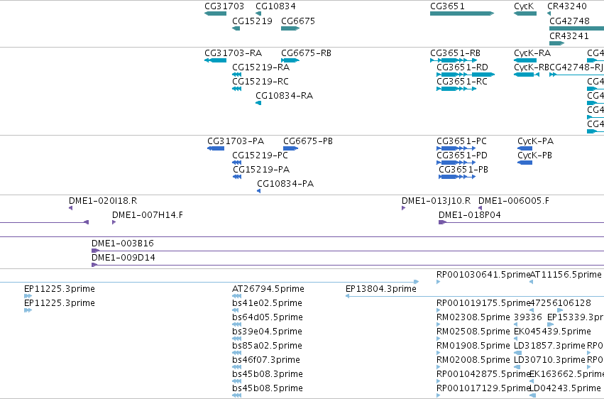Click EST RM02008.5prime
Image resolution: width=604 pixels, height=399 pixels.
473,360
